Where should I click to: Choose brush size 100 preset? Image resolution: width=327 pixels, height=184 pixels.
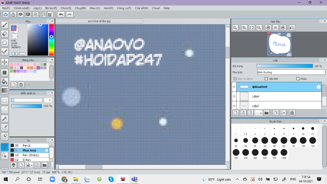[303, 142]
